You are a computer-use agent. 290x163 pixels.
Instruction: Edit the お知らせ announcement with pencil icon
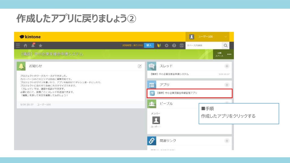tap(140, 66)
